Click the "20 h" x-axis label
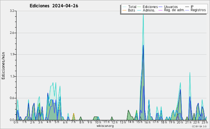Viewport: 210px width, 129px height. pos(180,122)
